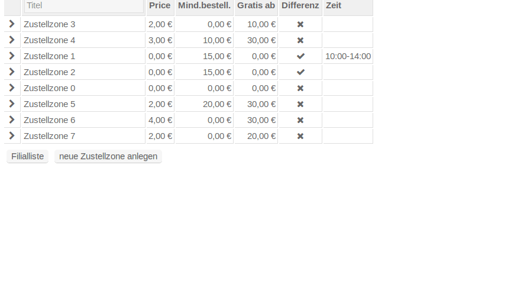
Task: Click the X icon in Zustellzone 7 row
Action: tap(300, 136)
